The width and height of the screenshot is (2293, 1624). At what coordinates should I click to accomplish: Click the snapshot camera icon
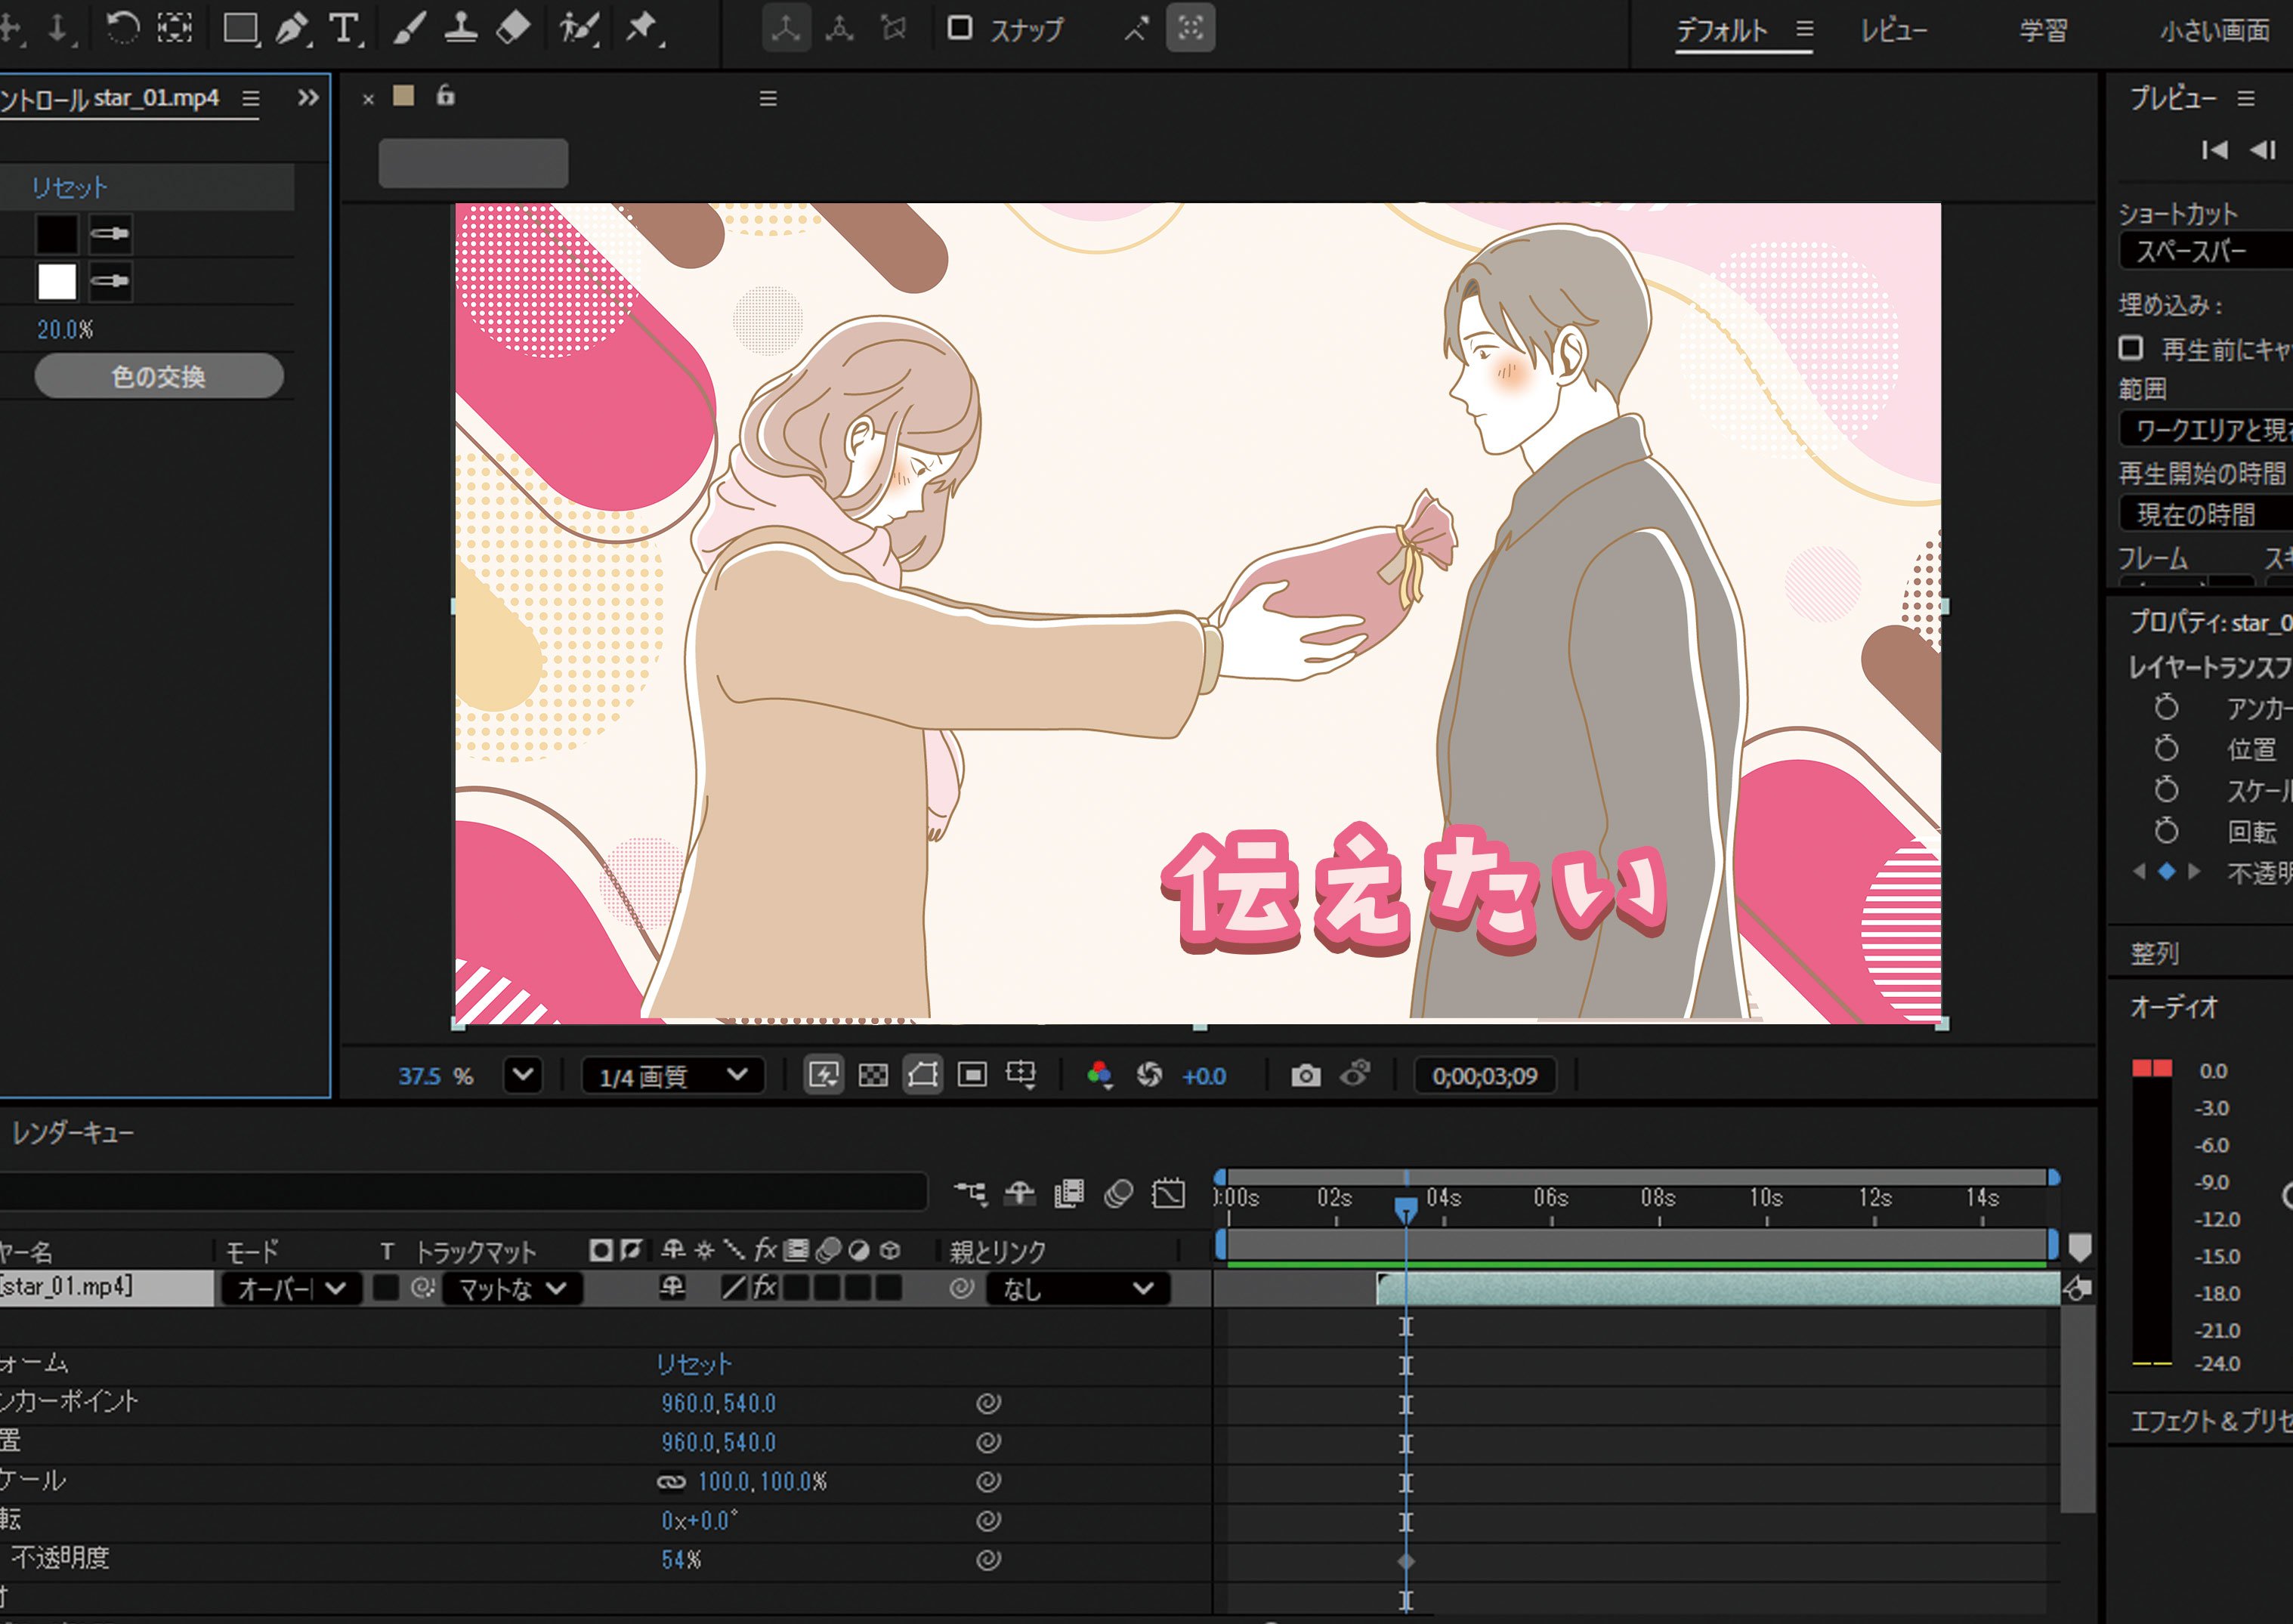pyautogui.click(x=1305, y=1076)
